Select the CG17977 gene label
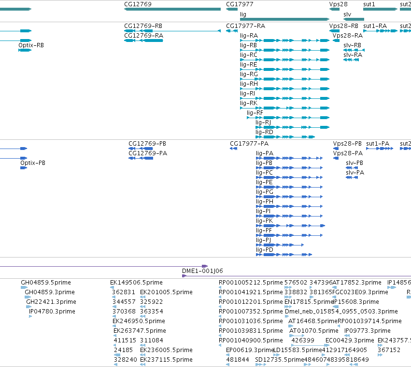This screenshot has width=411, height=367. (240, 4)
